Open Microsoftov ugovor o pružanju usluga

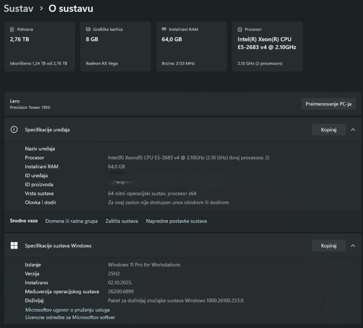click(x=68, y=309)
